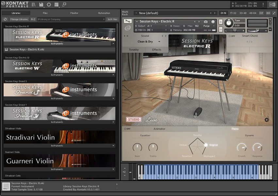Click the Manage Libraries button
This screenshot has width=278, height=196.
pos(19,19)
